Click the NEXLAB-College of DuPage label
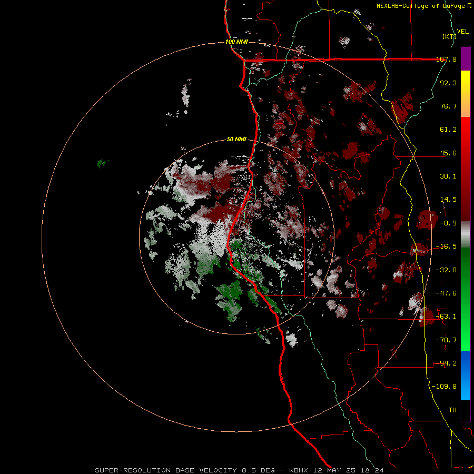 coord(420,6)
